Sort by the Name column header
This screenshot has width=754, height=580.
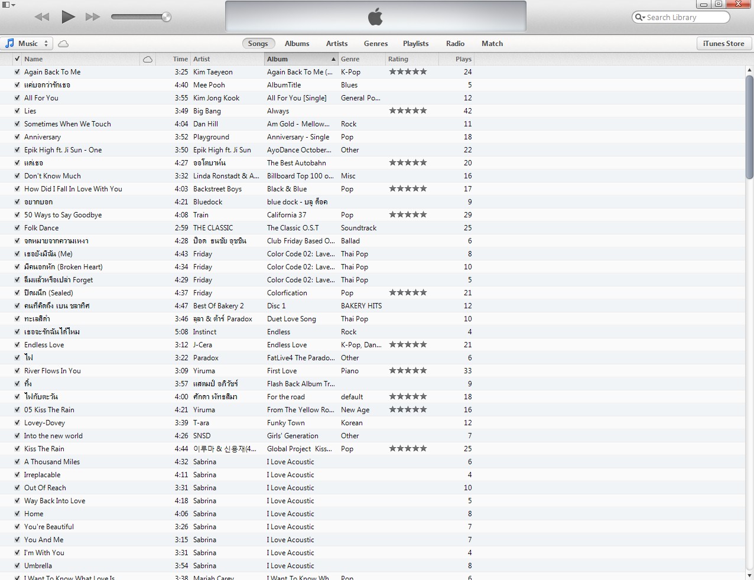[81, 59]
